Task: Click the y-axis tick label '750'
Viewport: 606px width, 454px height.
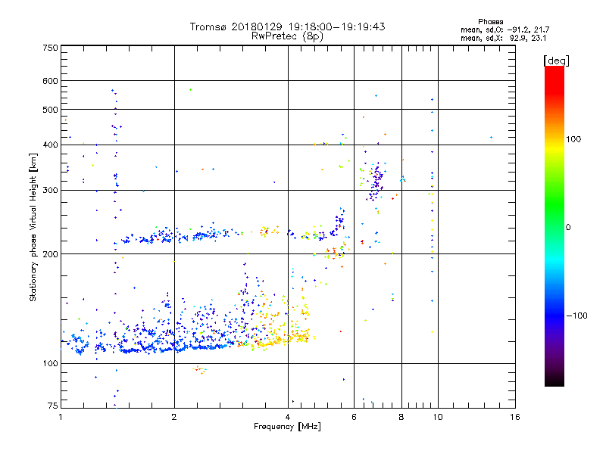Action: [50, 48]
